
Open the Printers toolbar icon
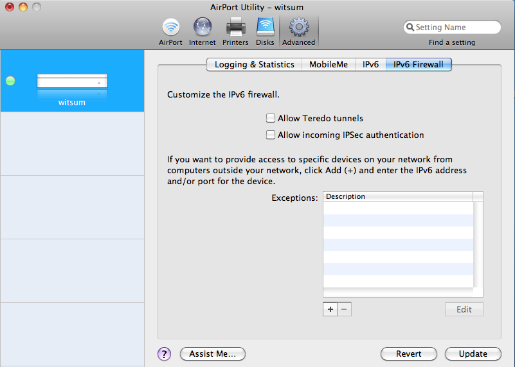(235, 32)
